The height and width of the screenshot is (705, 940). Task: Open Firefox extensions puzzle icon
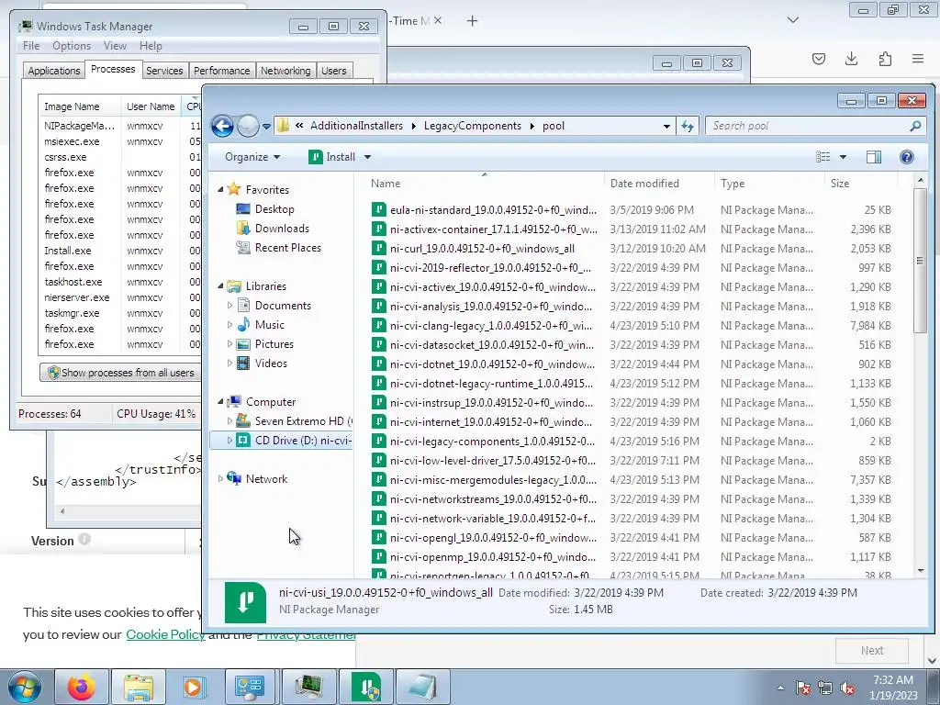885,59
